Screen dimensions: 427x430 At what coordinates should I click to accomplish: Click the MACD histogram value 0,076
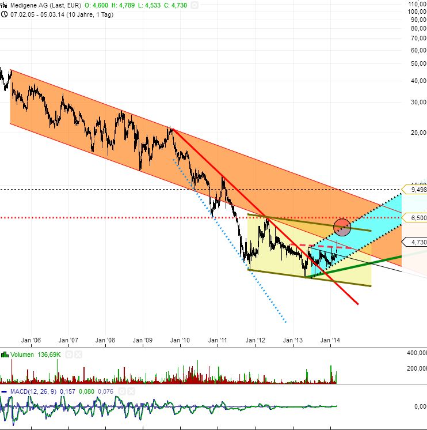[105, 391]
